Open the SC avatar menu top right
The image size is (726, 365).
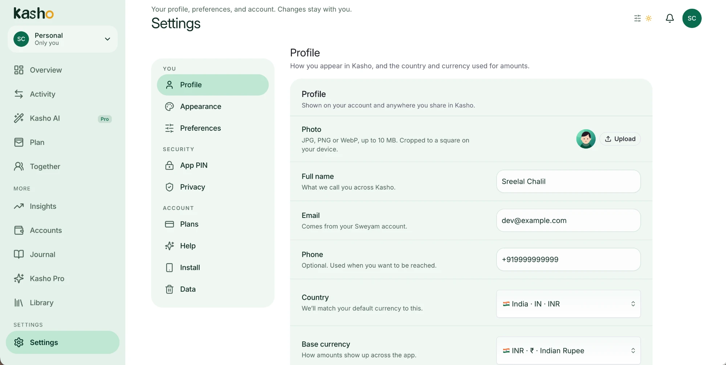[692, 18]
